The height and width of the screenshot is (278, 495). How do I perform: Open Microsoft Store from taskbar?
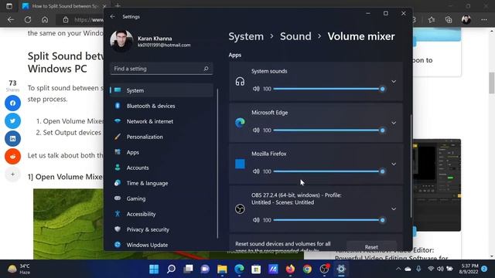pos(256,269)
